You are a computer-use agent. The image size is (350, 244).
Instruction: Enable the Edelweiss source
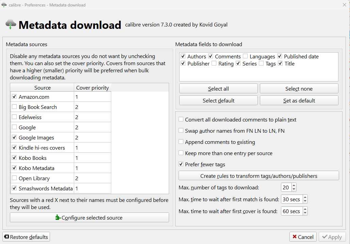14,117
